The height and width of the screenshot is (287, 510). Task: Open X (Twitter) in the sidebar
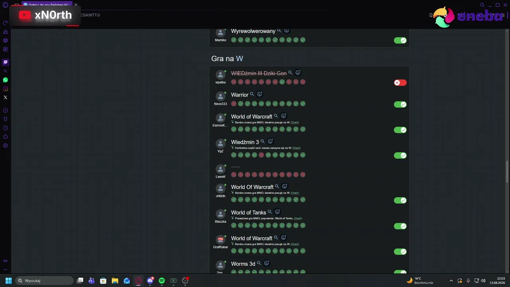coord(5,98)
